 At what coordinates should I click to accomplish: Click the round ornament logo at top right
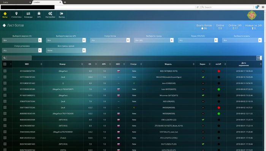click(x=252, y=15)
